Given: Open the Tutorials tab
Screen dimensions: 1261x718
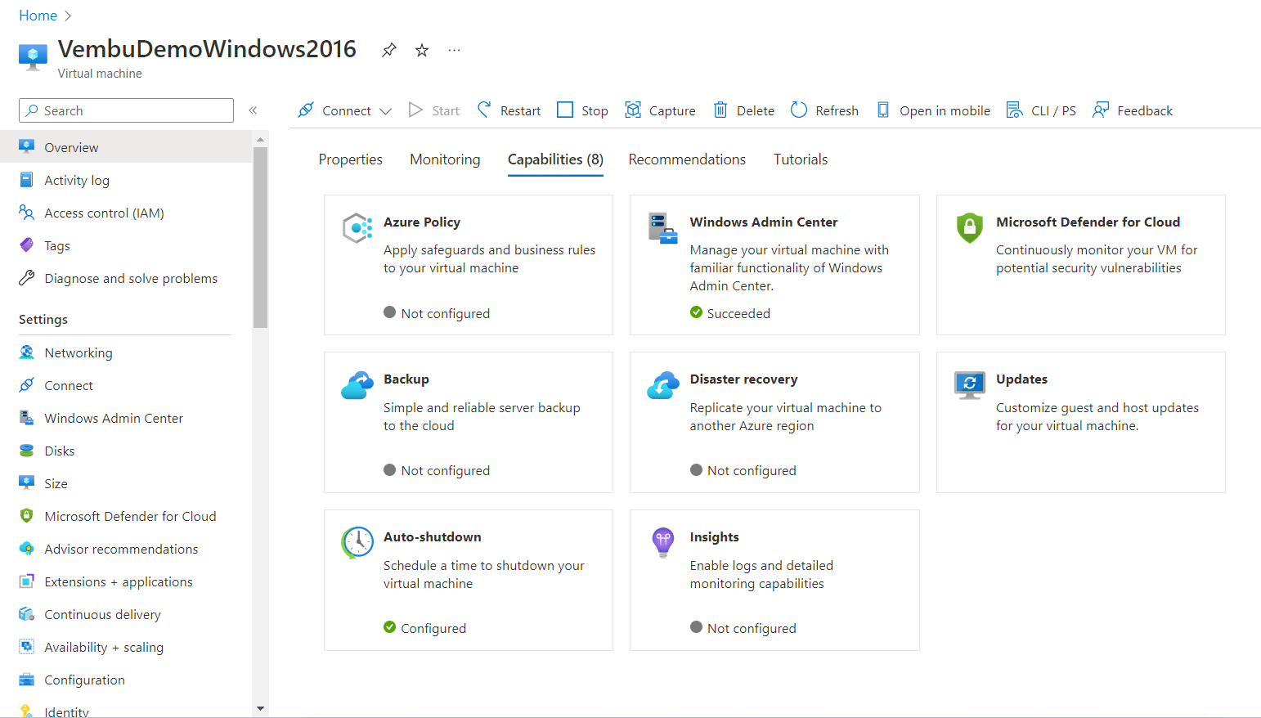Looking at the screenshot, I should pos(801,159).
